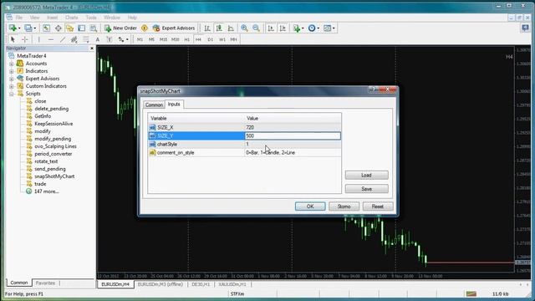Click the New Order button
Image resolution: width=535 pixels, height=301 pixels.
[x=120, y=28]
